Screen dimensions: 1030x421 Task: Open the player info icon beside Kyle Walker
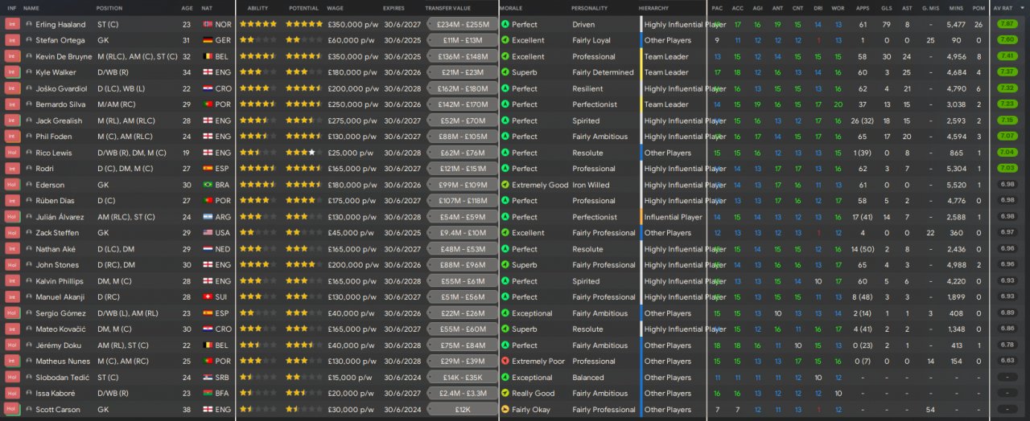pos(29,72)
